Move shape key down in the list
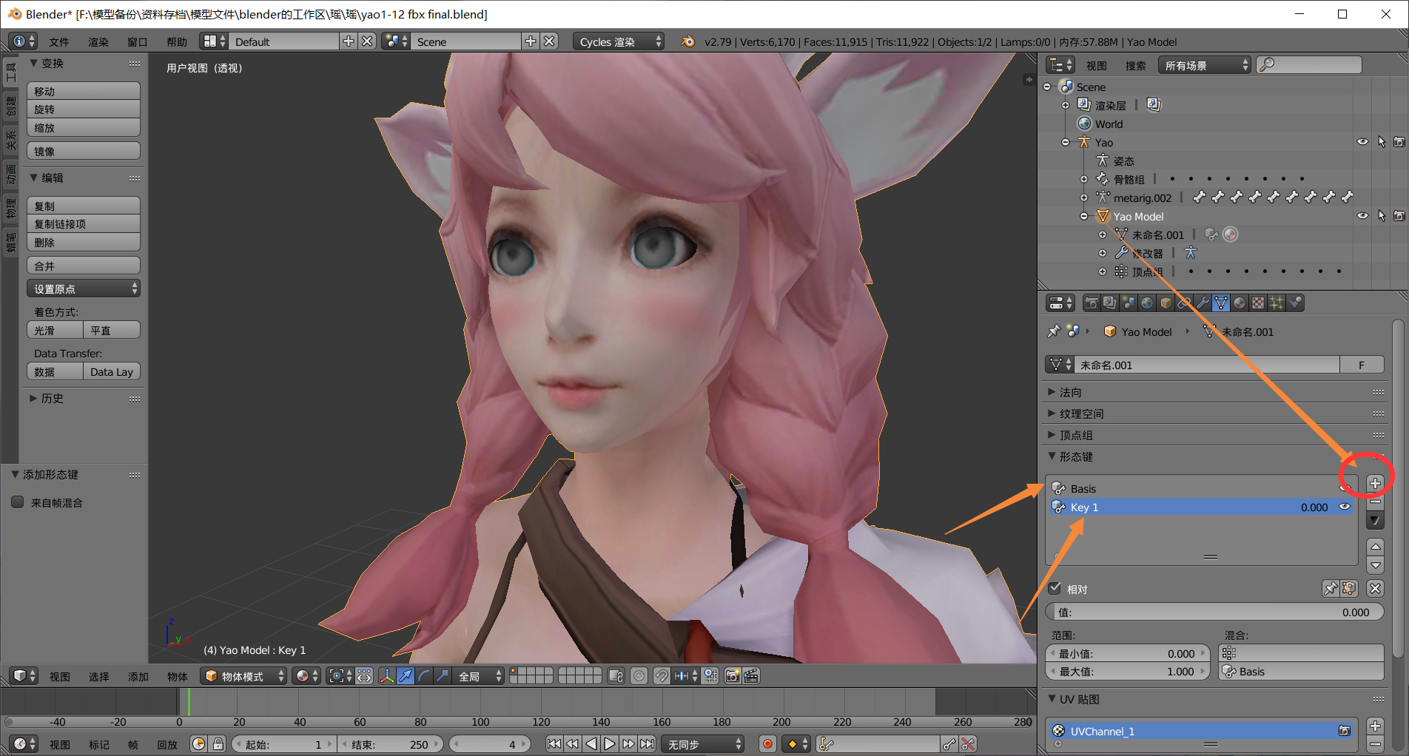 pyautogui.click(x=1375, y=565)
